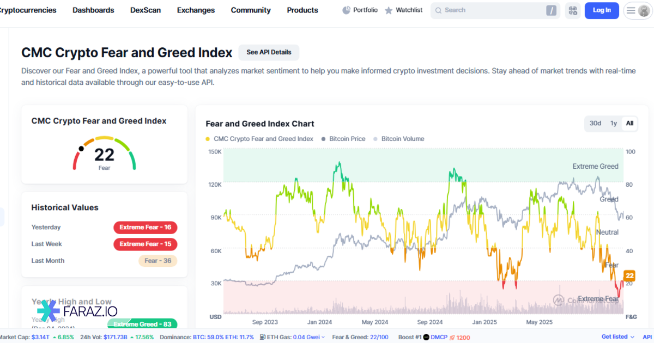Image resolution: width=654 pixels, height=343 pixels.
Task: Focus the Search input field
Action: pyautogui.click(x=491, y=10)
